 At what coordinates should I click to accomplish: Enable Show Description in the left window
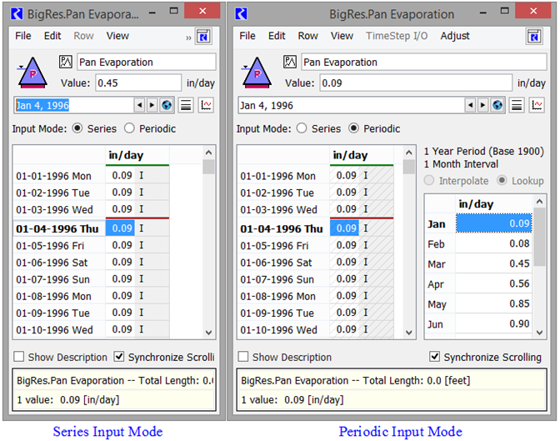coord(19,357)
